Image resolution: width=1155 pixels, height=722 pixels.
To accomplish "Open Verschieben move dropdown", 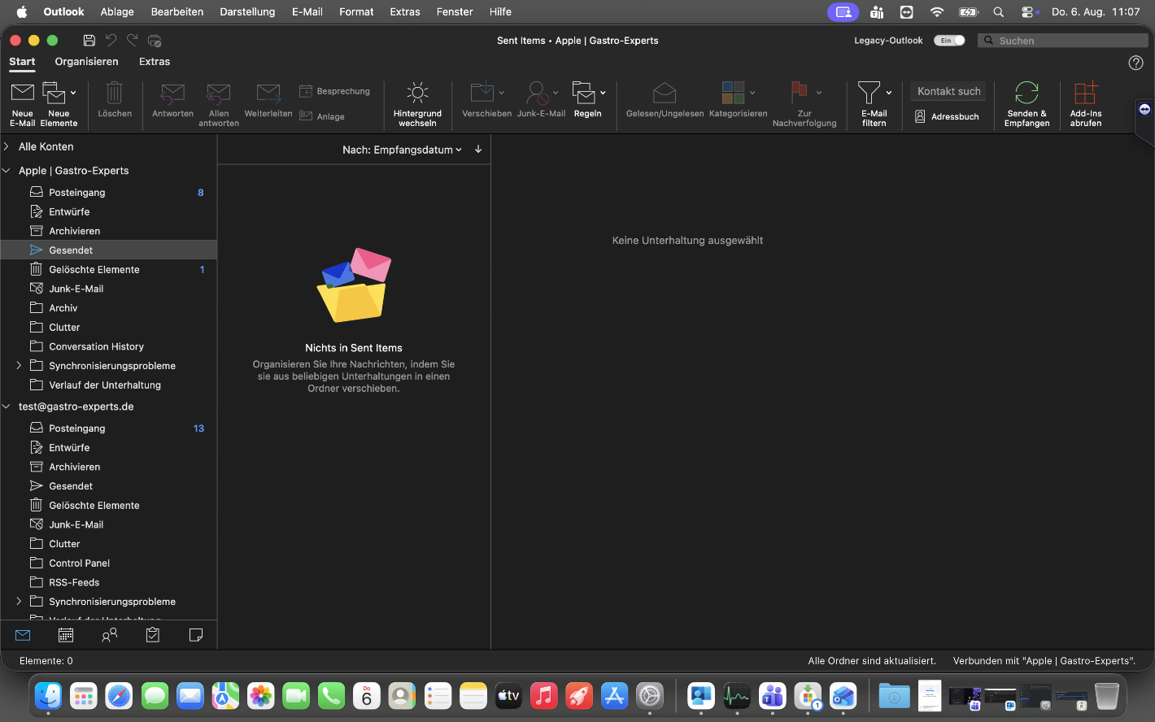I will pyautogui.click(x=502, y=93).
